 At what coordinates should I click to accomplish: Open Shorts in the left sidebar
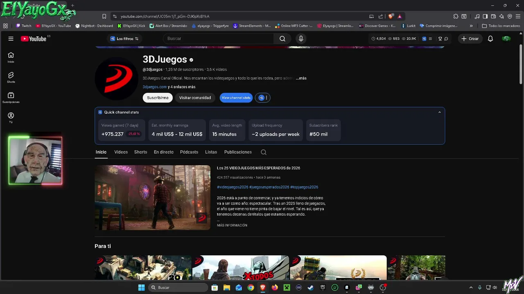11,78
